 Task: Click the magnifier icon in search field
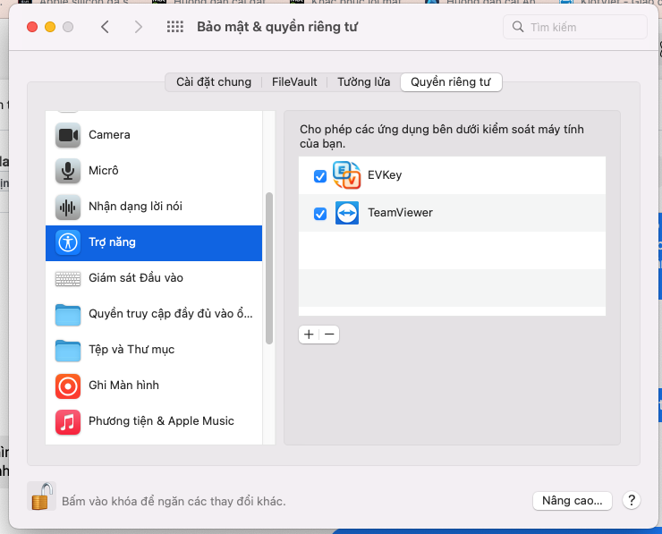click(518, 27)
